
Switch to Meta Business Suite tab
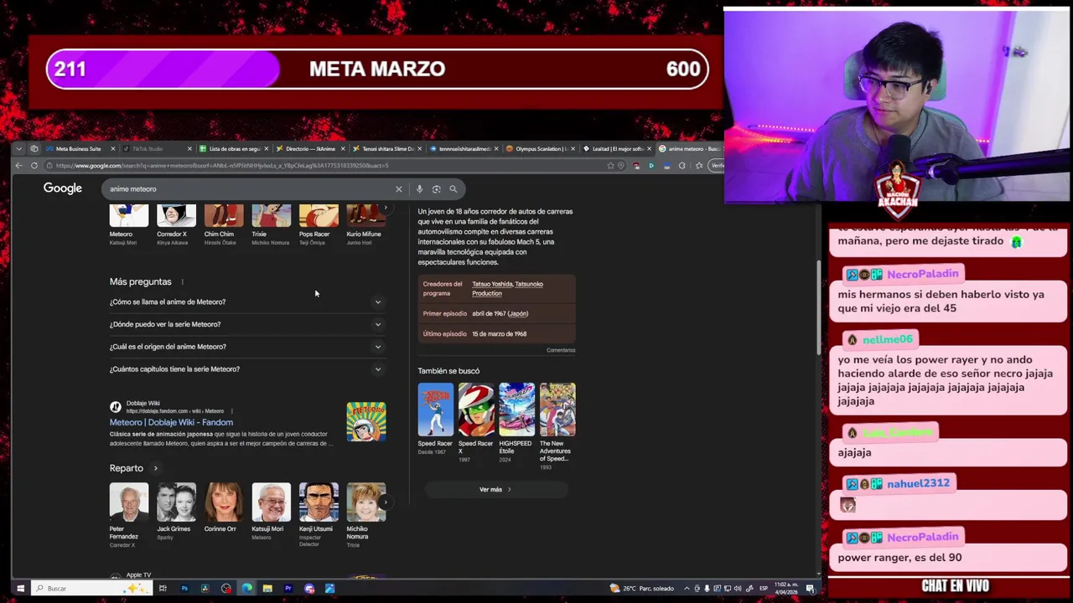78,149
